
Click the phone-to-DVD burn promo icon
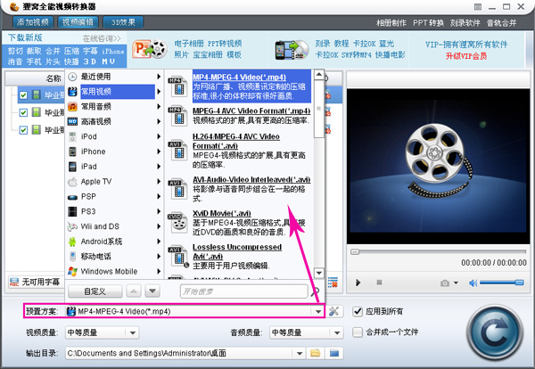point(292,50)
